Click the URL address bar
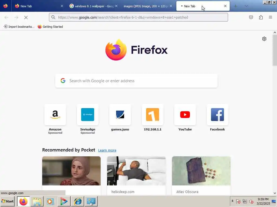277x207 pixels. coord(138,17)
